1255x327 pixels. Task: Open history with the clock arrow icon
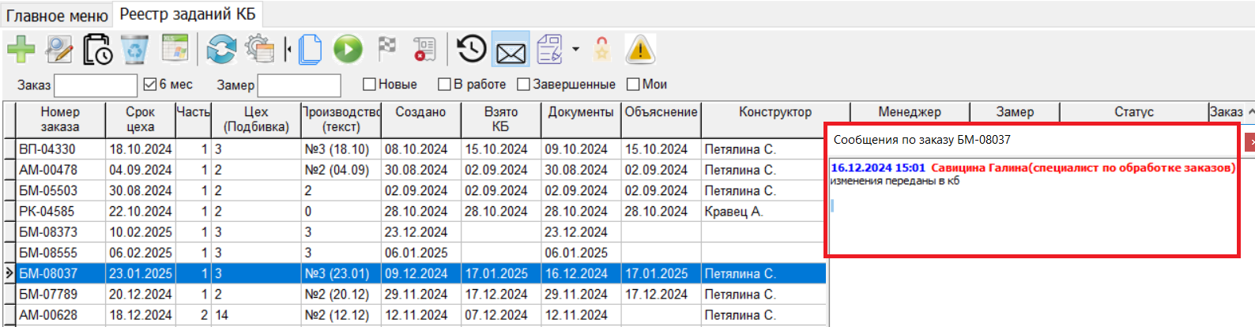click(471, 50)
